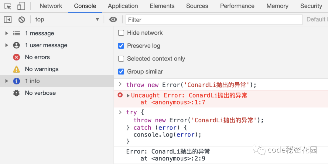Open the Sources tab
The height and width of the screenshot is (164, 328).
coord(197,6)
